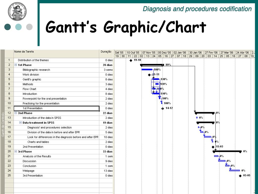Viewport: 258px width, 194px height.
Task: Click the '24 Abr '06' timescale header
Action: point(243,53)
